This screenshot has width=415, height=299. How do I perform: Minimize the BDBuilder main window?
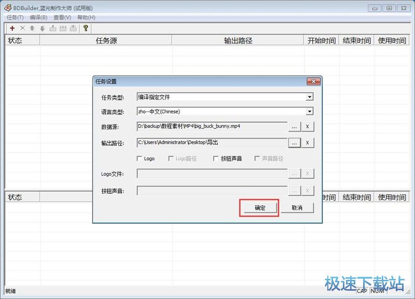(x=375, y=8)
